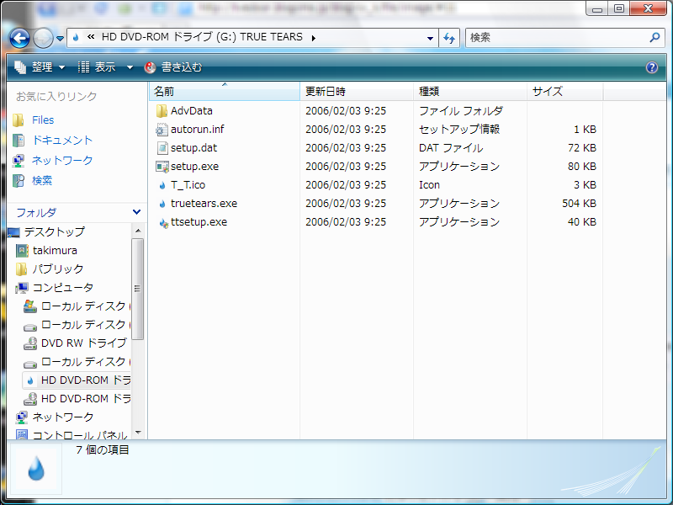Click the ドキュメント documents icon in favorites

tap(19, 141)
